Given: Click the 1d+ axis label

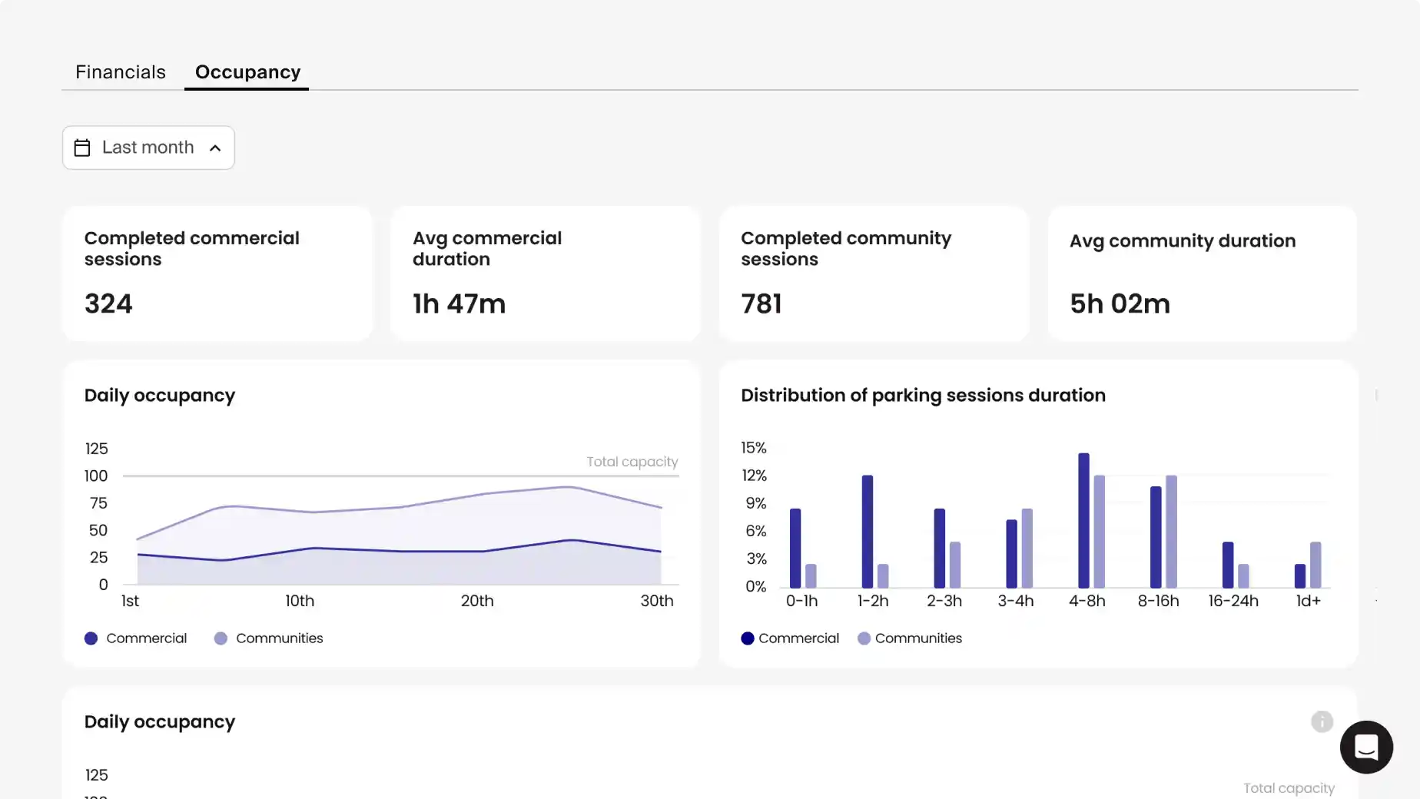Looking at the screenshot, I should coord(1308,601).
